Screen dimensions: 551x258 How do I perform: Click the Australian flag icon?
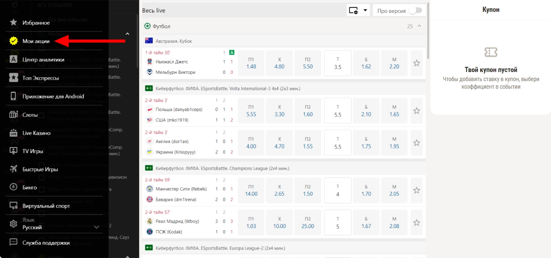(x=149, y=41)
